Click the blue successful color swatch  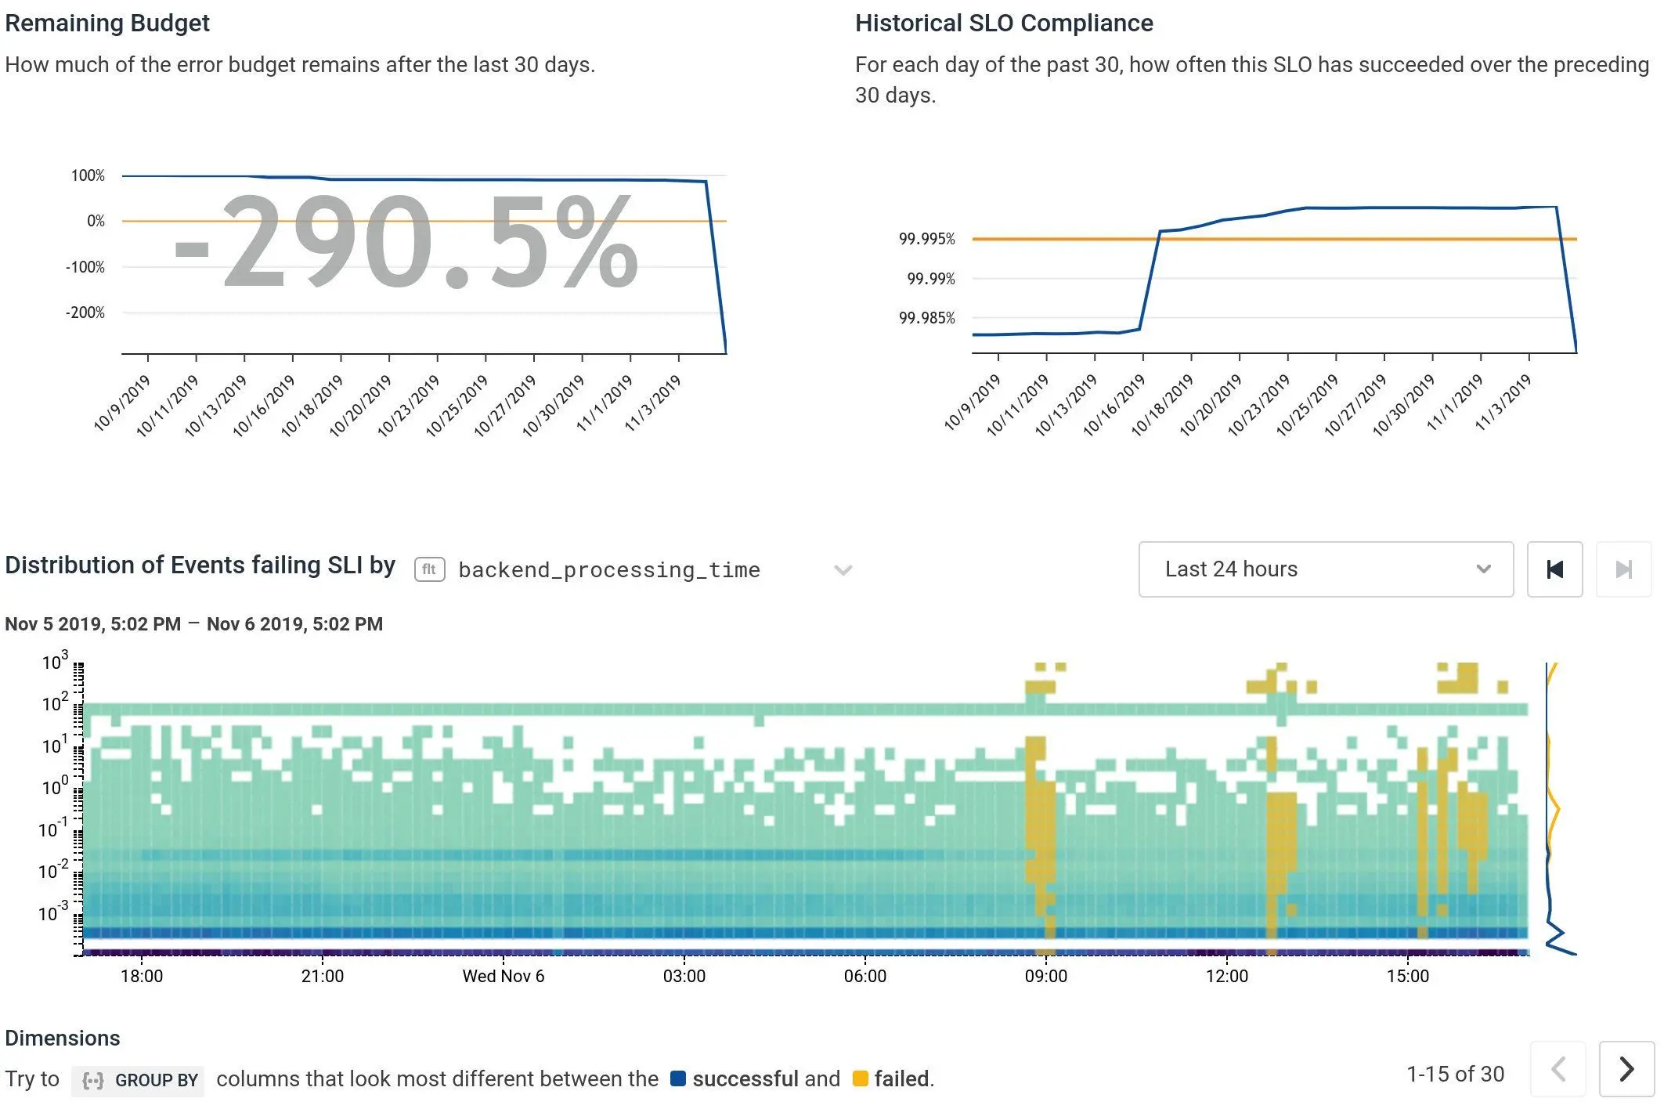(x=678, y=1078)
